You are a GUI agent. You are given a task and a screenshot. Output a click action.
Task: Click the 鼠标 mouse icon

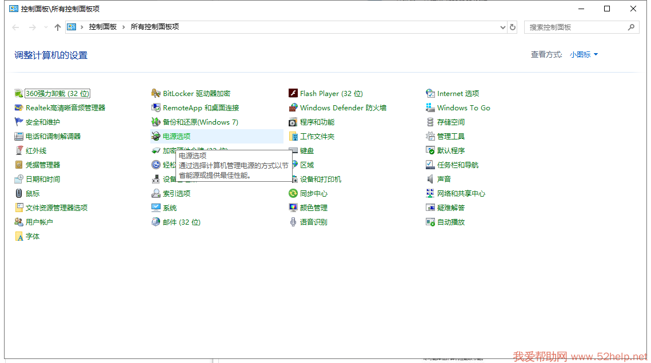click(x=19, y=194)
